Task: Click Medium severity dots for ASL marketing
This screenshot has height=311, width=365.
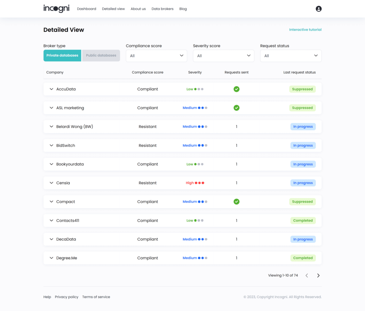Action: [x=202, y=108]
